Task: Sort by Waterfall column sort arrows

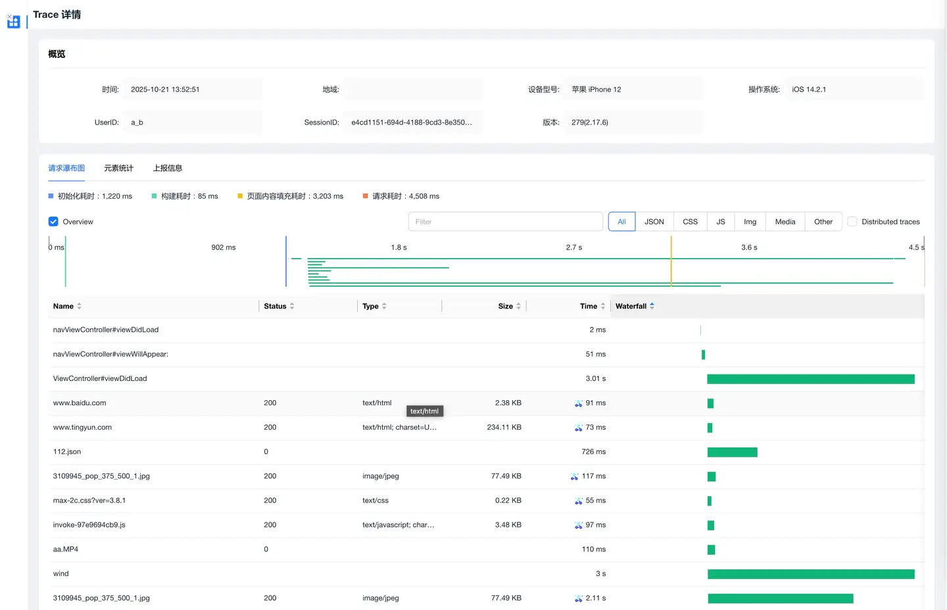Action: 652,306
